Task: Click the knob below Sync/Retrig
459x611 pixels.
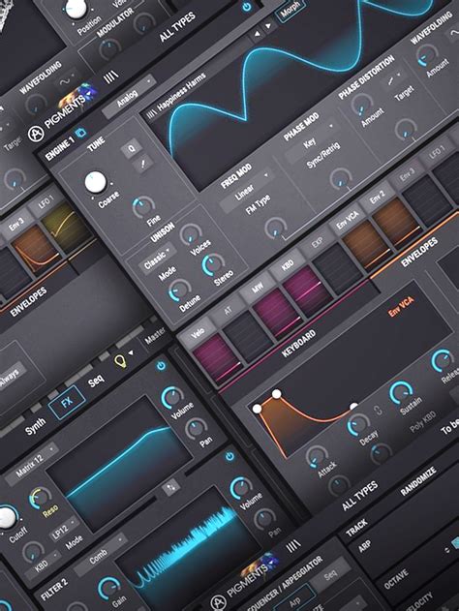Action: tap(340, 178)
